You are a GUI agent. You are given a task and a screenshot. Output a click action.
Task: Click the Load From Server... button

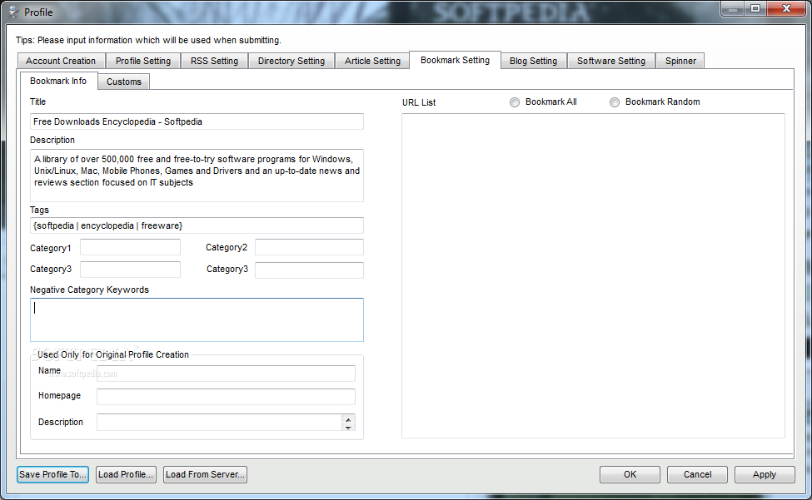205,474
